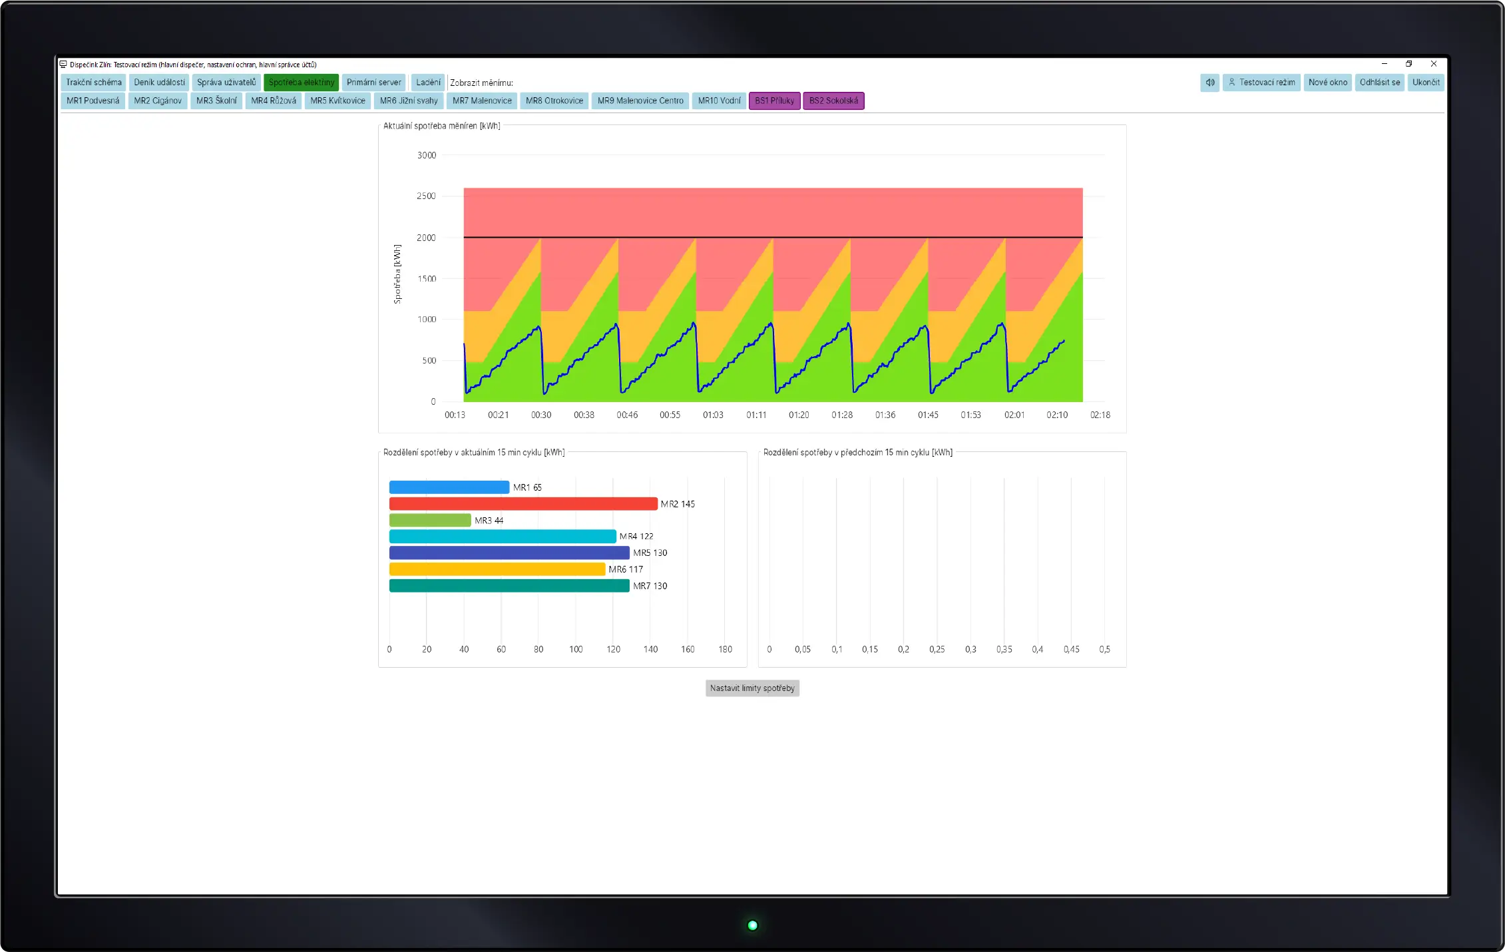
Task: Click Nastavit limity spotřeby button
Action: 752,688
